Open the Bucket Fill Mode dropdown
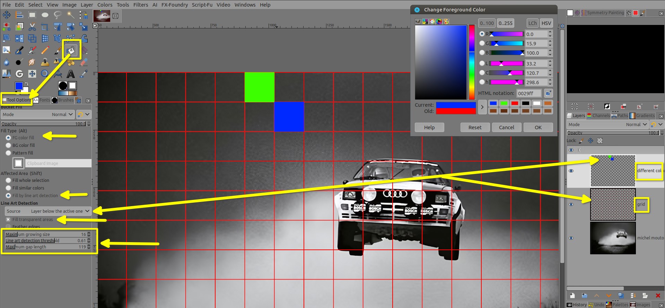The width and height of the screenshot is (665, 308). (x=37, y=114)
